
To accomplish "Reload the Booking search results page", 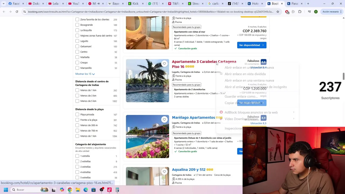I will click(x=17, y=12).
